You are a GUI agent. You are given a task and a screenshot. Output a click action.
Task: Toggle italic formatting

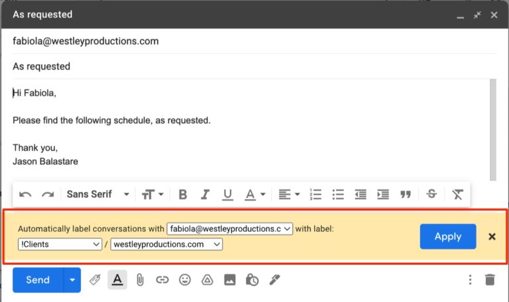pyautogui.click(x=205, y=195)
